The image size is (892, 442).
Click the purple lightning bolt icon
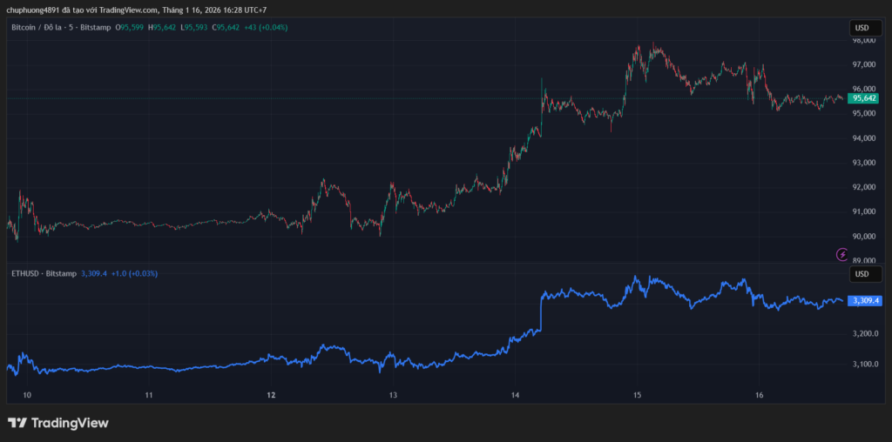841,254
